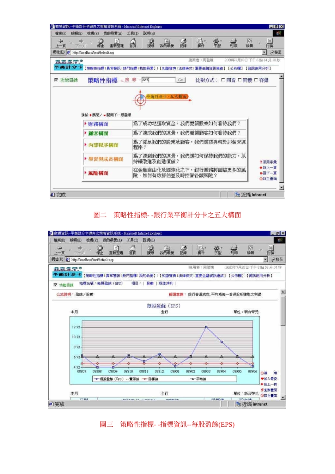Open 常用字彙 link in top window

[268, 162]
